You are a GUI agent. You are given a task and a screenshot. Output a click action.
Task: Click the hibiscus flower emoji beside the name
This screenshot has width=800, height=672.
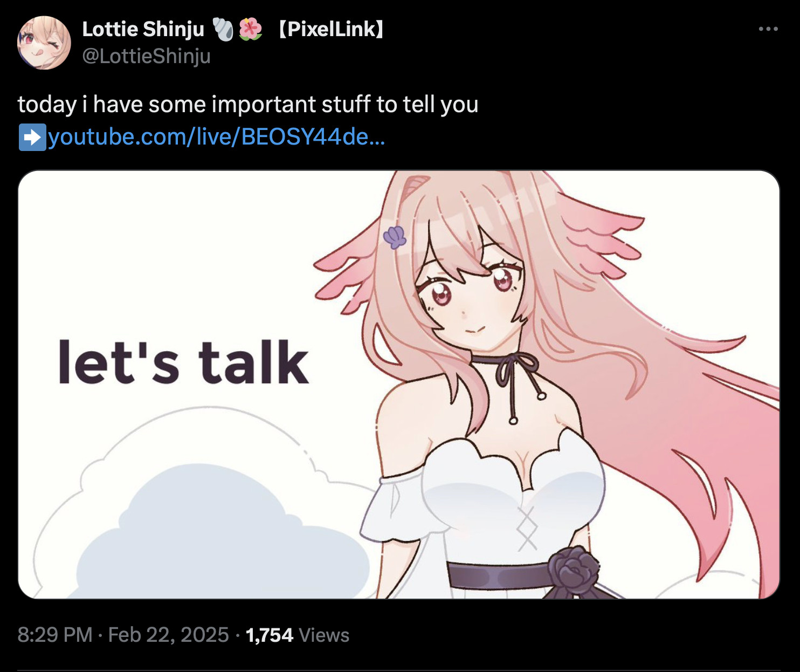tap(250, 29)
